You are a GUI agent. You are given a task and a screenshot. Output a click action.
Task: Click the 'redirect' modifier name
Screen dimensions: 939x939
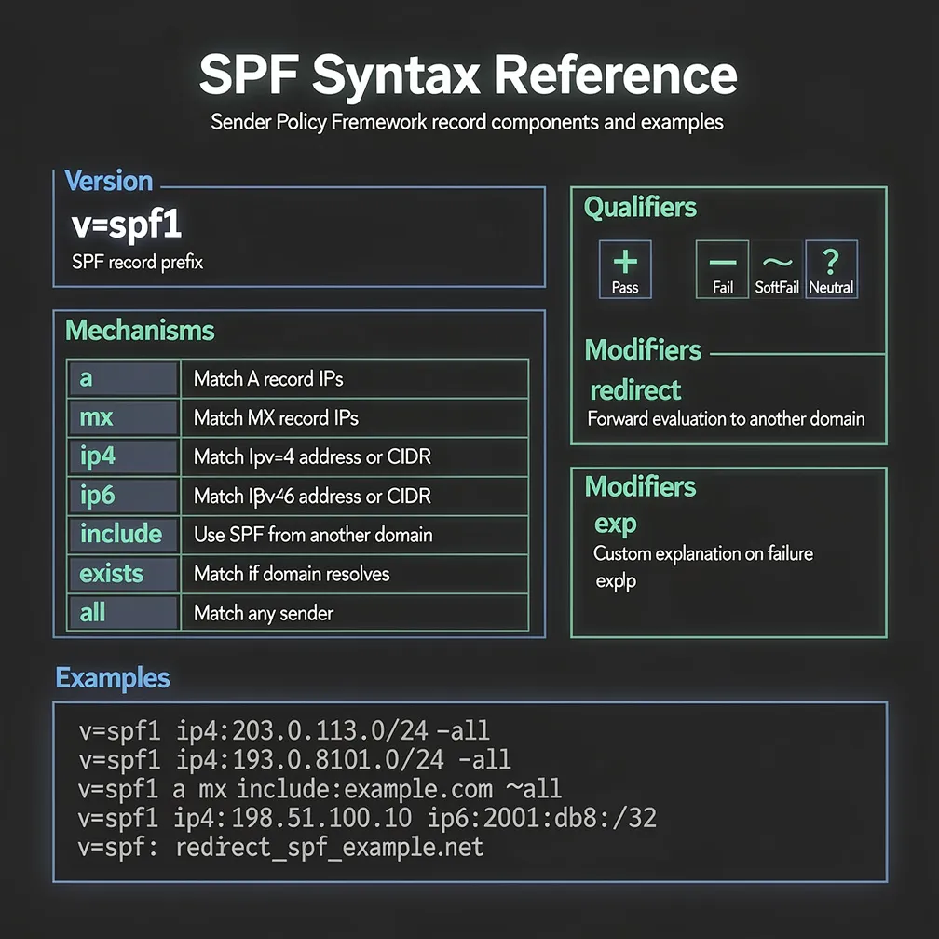[635, 390]
